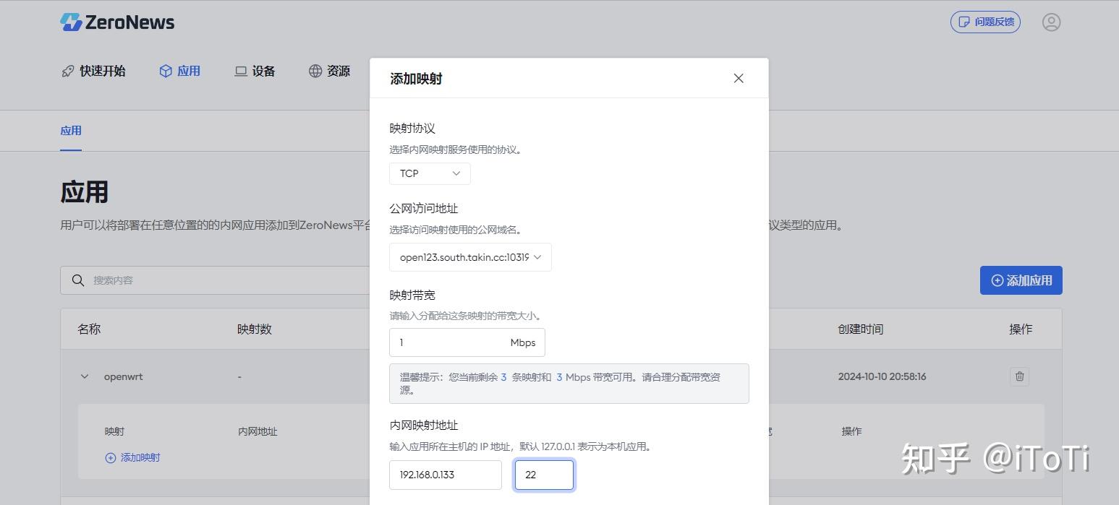Open the public domain address dropdown
This screenshot has height=505, width=1119.
[x=469, y=257]
